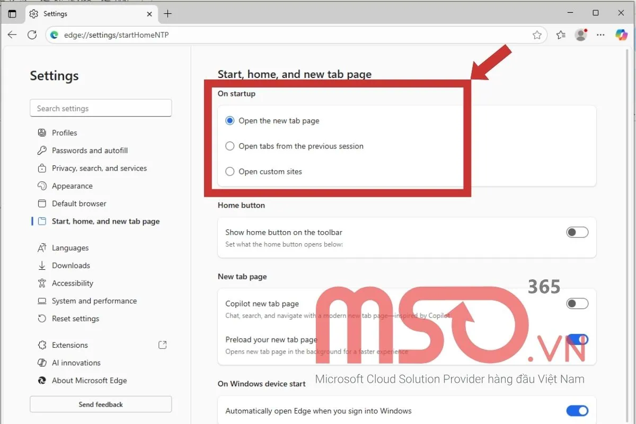Open Privacy, search, and services settings
Image resolution: width=636 pixels, height=424 pixels.
click(x=42, y=168)
